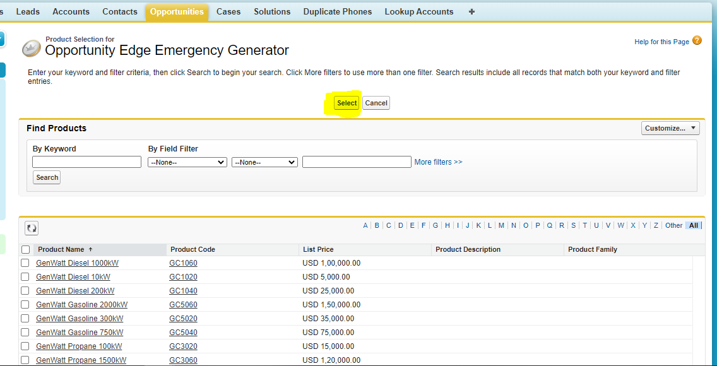The height and width of the screenshot is (366, 717).
Task: Click the Search button
Action: click(x=47, y=177)
